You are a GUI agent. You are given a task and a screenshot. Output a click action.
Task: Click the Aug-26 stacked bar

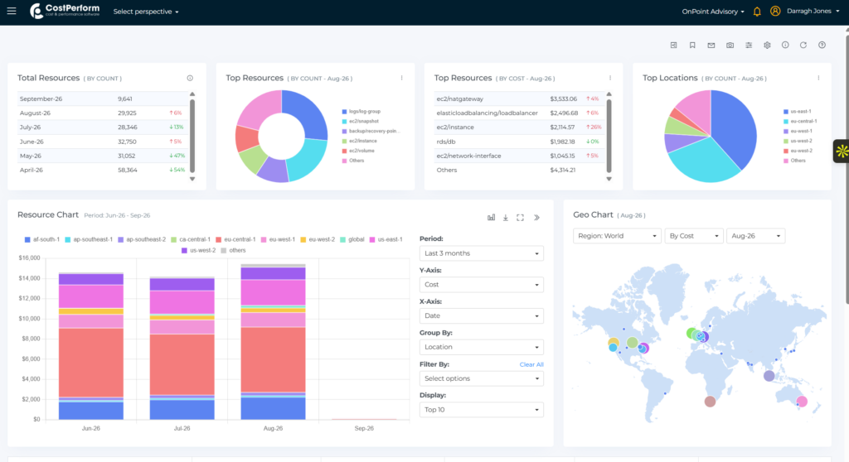[x=273, y=342]
